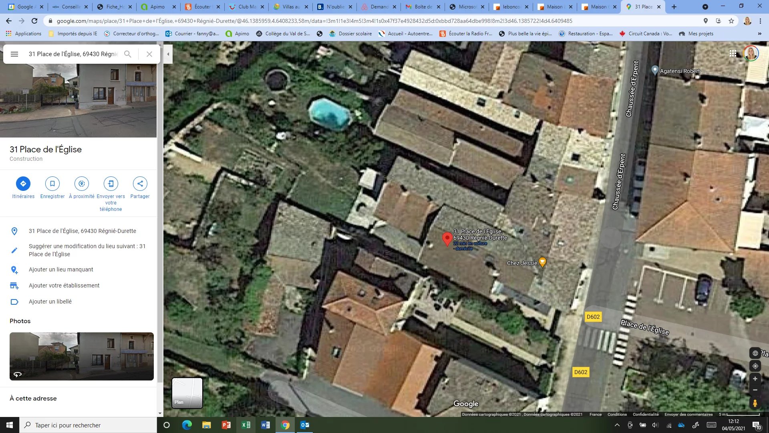Click the browser back arrow
This screenshot has height=433, width=769.
point(9,21)
